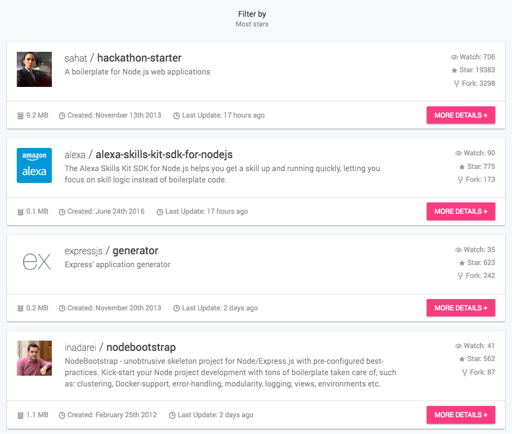The height and width of the screenshot is (434, 512).
Task: Open the expressjs generator repository title
Action: 135,250
